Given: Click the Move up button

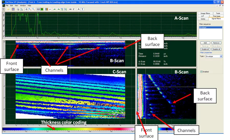Looking at the screenshot, I should 205,46.
